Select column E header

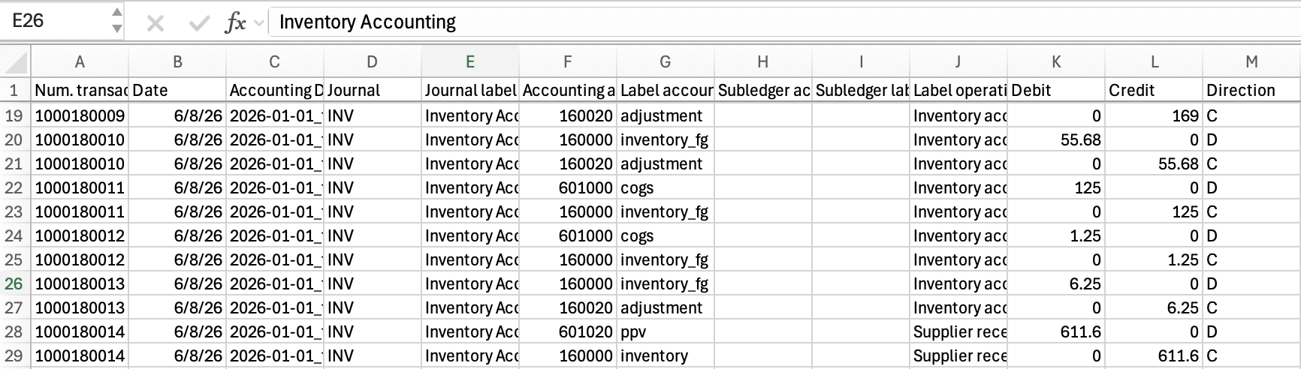coord(470,61)
